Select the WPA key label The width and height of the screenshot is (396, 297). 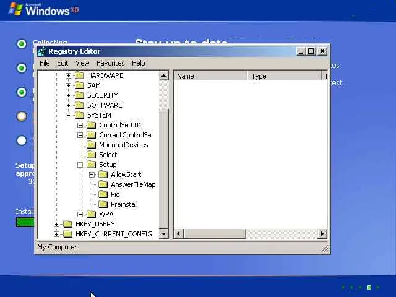click(106, 214)
